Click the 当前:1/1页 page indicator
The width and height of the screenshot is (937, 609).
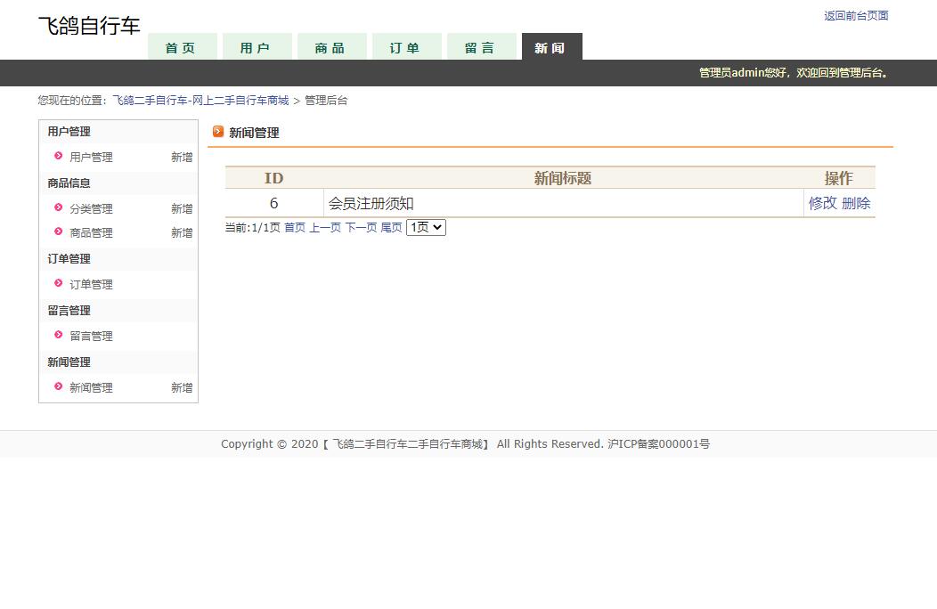point(252,227)
